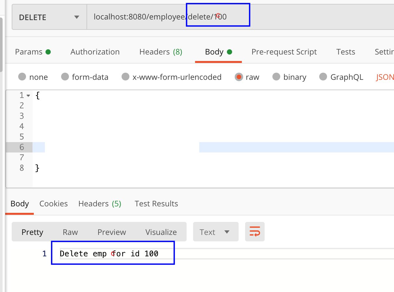Open the Visualize response view
Screen dimensions: 394x292
click(x=161, y=232)
